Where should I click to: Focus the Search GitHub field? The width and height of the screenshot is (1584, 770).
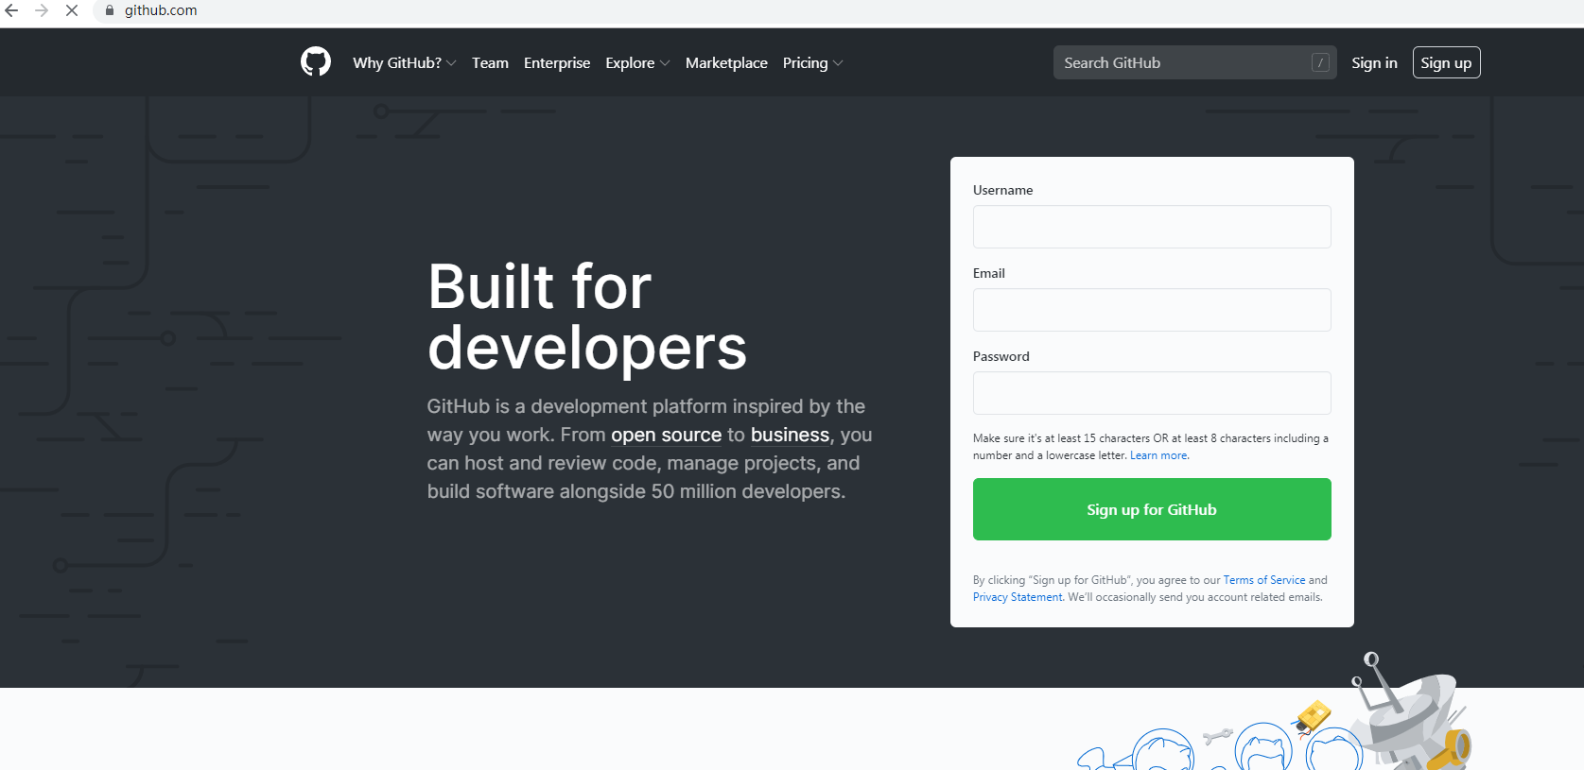(x=1194, y=62)
